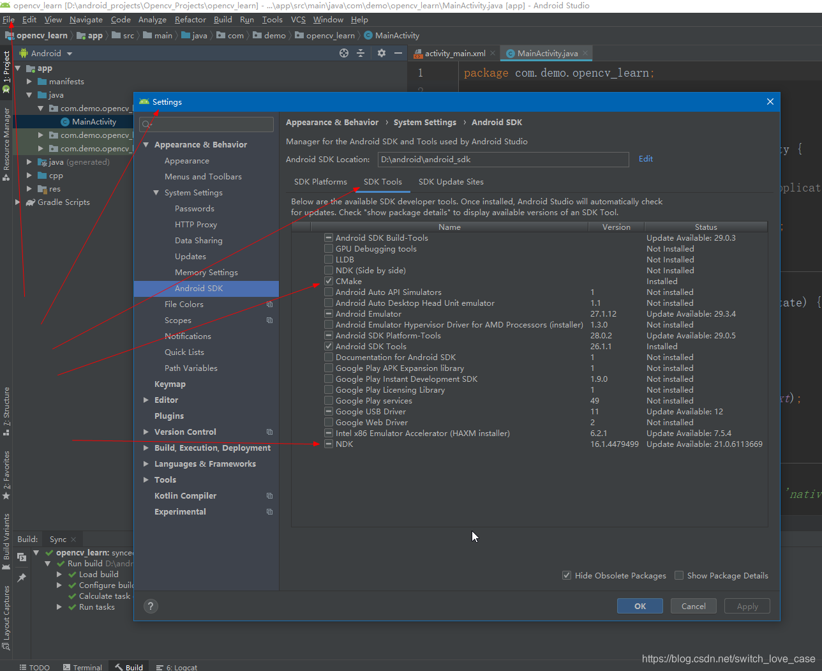Switch to the activity_main.xml editor tab
Screen dimensions: 822x671
click(455, 53)
